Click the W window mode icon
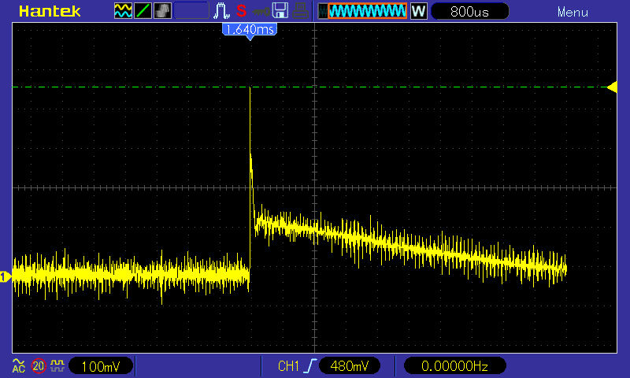This screenshot has width=630, height=378. (x=418, y=11)
